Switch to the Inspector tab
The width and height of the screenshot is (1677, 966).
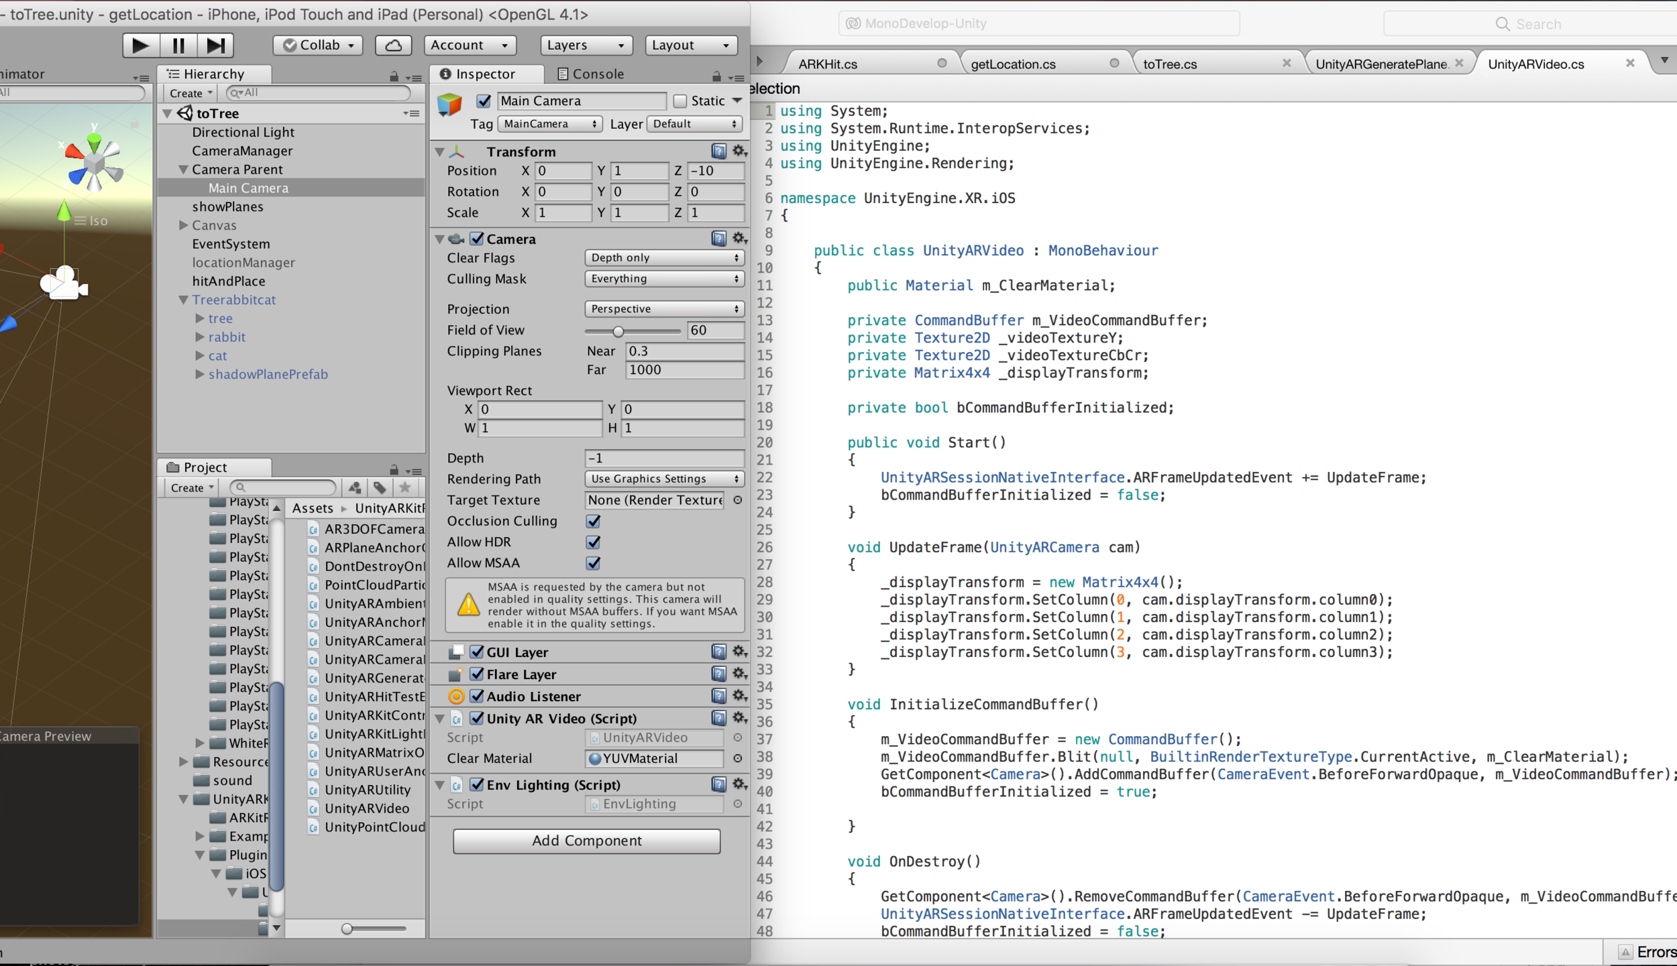[486, 74]
